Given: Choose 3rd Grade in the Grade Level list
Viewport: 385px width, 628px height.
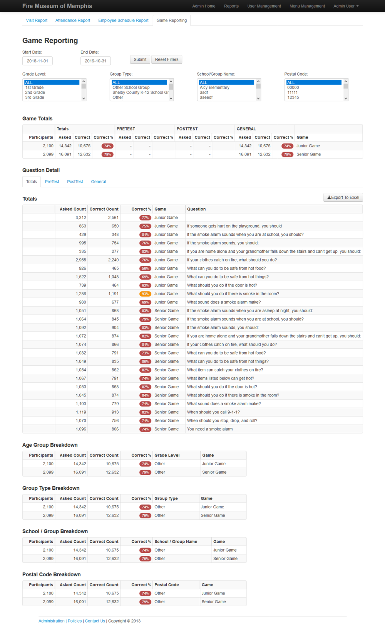Looking at the screenshot, I should click(52, 98).
